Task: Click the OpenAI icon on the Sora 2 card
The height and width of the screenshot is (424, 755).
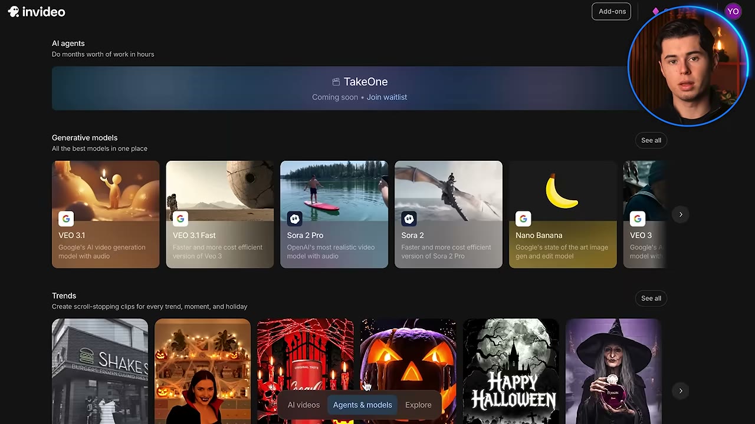Action: click(409, 218)
